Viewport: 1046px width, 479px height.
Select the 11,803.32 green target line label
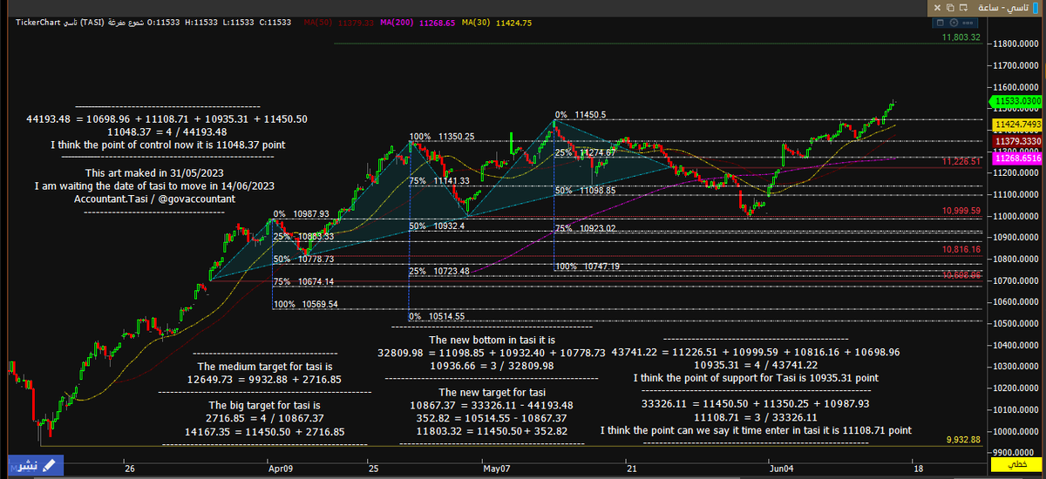[961, 37]
